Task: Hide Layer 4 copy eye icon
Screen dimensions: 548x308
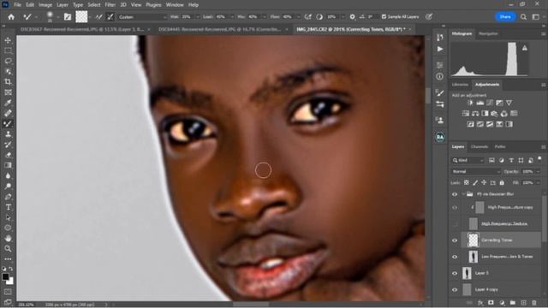Action: coord(455,289)
